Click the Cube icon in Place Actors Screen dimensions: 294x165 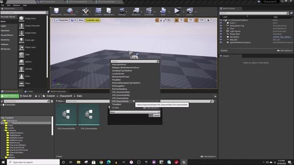point(22,55)
